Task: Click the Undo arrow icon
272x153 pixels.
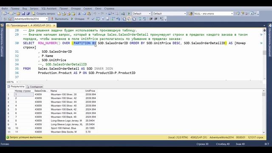Action: click(x=95, y=14)
